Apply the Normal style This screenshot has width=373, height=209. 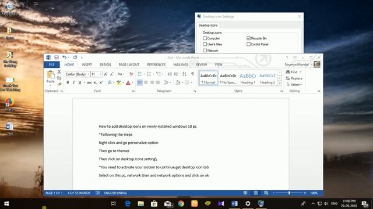pyautogui.click(x=209, y=78)
